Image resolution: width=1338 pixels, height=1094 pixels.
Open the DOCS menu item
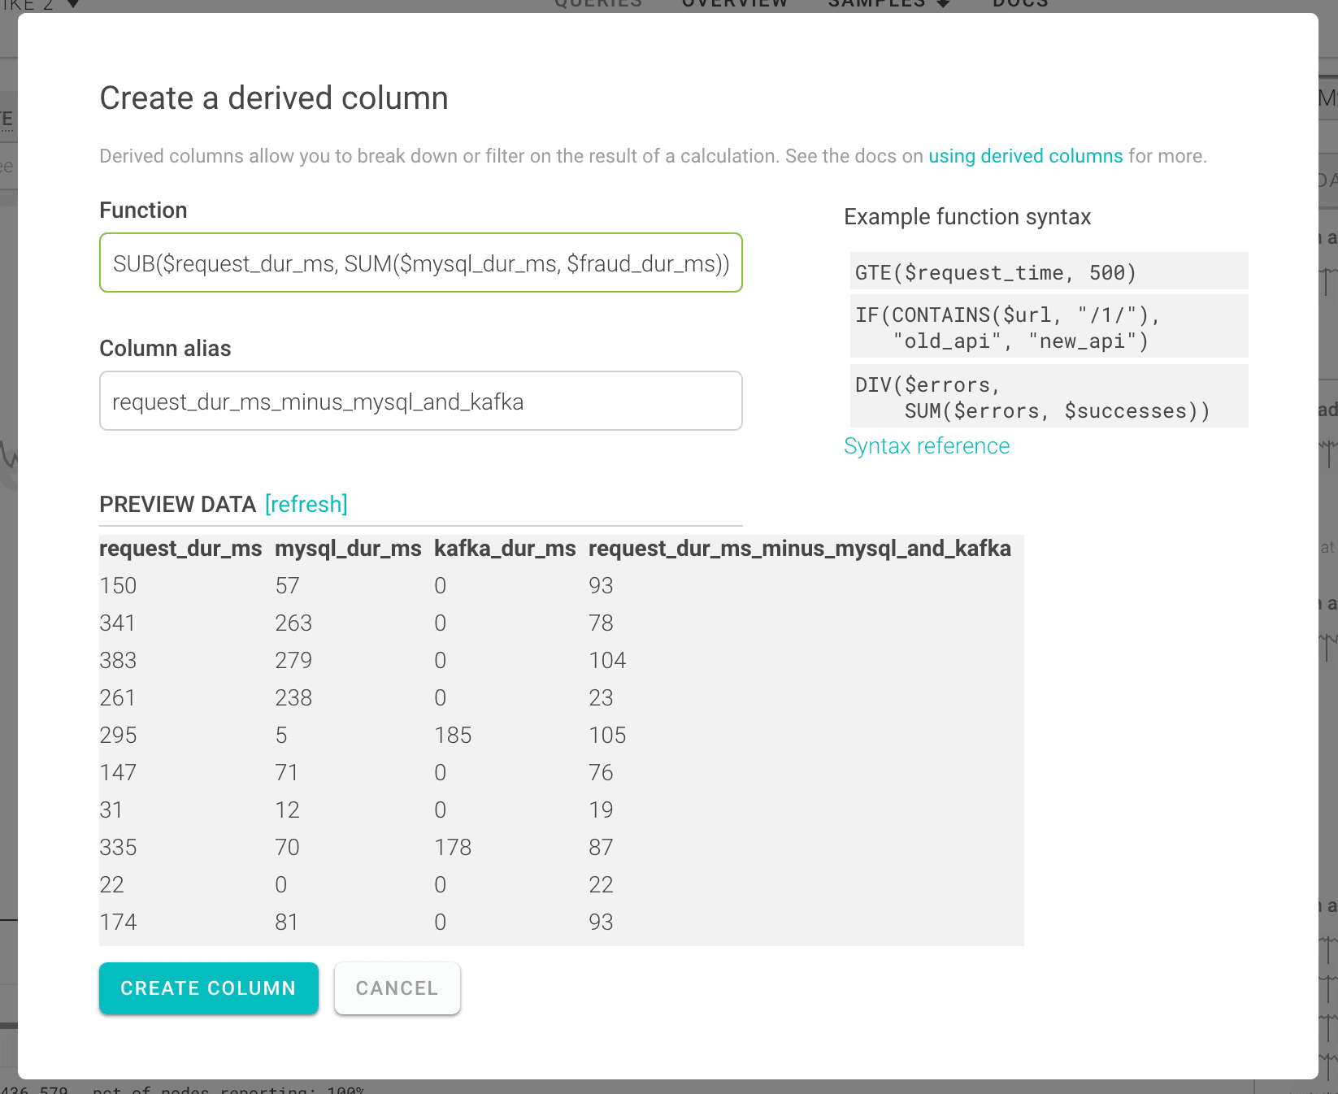tap(1019, 5)
